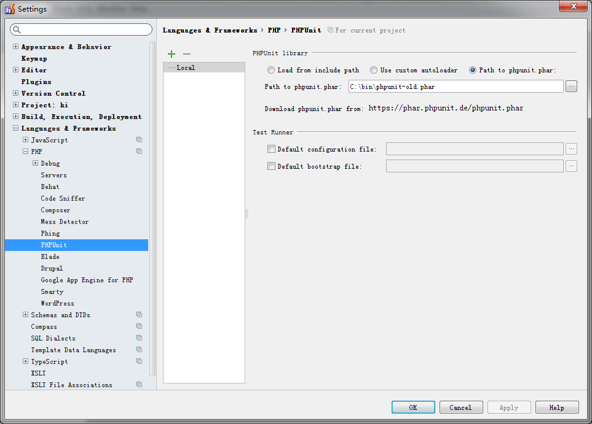Click browse button for default bootstrap file
Image resolution: width=592 pixels, height=424 pixels.
click(571, 166)
